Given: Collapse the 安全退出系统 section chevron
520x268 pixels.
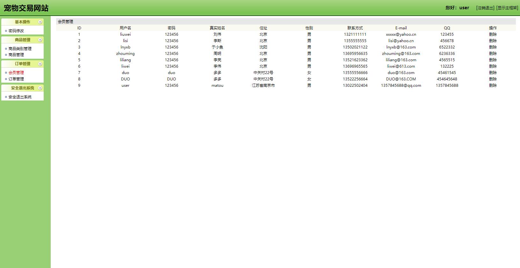Looking at the screenshot, I should 40,88.
